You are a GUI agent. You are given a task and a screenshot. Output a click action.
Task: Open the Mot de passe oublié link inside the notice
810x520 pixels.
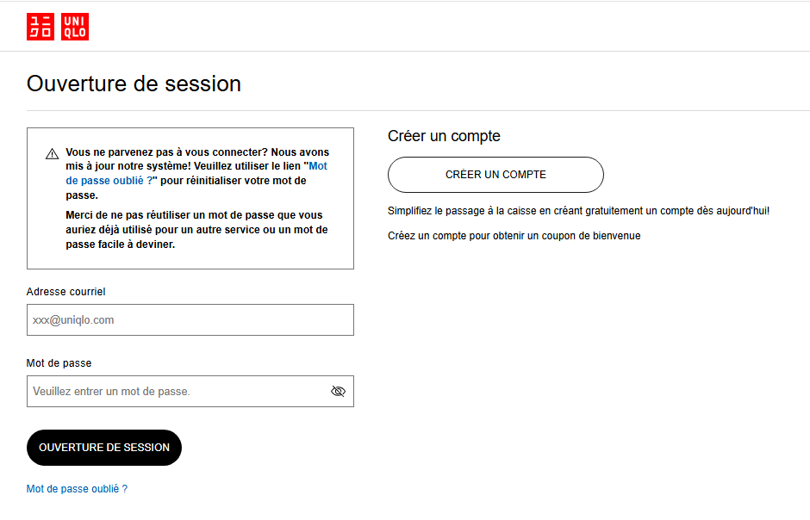coord(196,173)
